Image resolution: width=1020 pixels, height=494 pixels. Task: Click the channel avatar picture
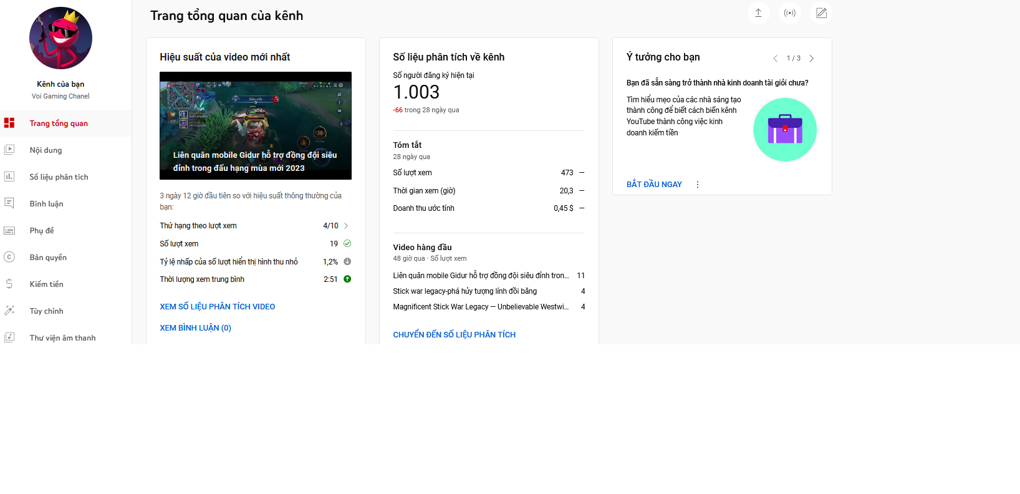[x=60, y=38]
